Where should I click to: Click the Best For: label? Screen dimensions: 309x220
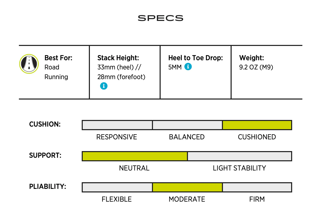pos(58,58)
